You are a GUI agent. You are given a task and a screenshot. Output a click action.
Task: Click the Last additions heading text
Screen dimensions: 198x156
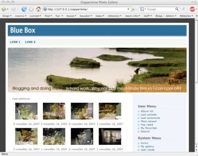pyautogui.click(x=21, y=99)
